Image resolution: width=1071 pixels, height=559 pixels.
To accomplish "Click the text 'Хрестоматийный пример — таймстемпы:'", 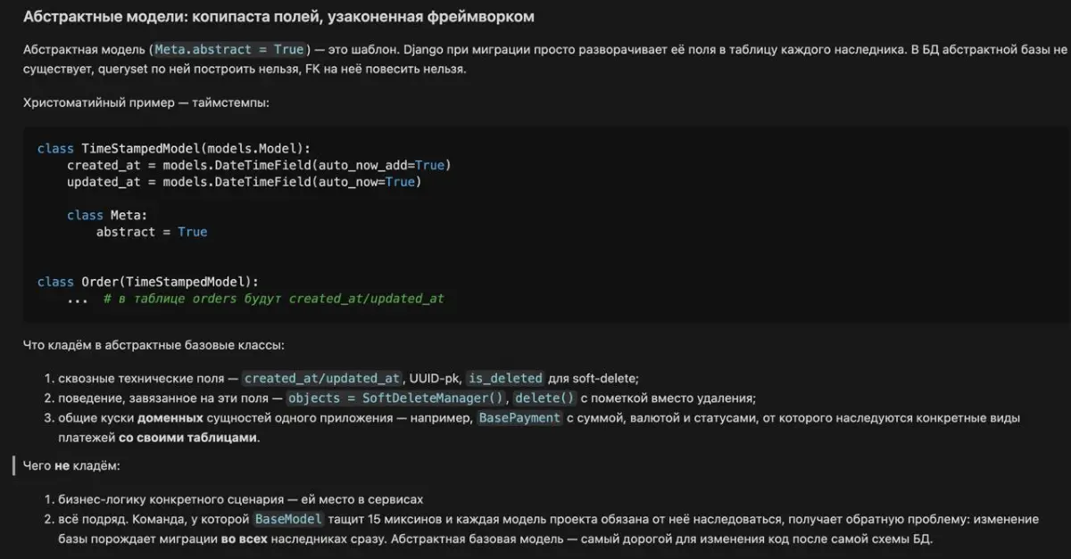I will [x=145, y=103].
